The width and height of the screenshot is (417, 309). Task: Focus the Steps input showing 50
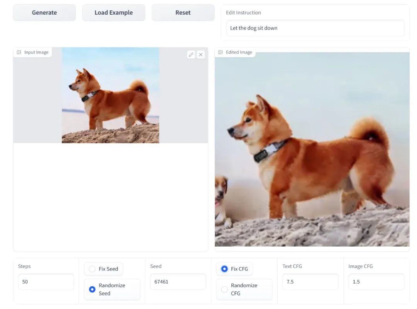click(x=46, y=282)
